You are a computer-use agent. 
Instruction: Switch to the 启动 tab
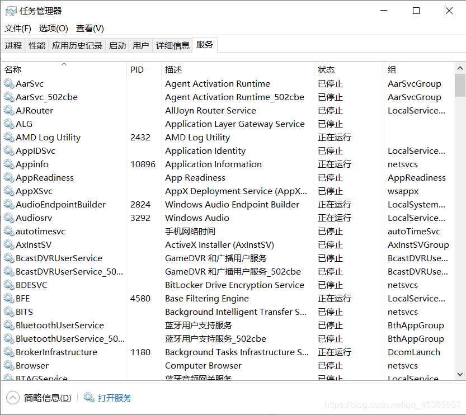click(117, 45)
